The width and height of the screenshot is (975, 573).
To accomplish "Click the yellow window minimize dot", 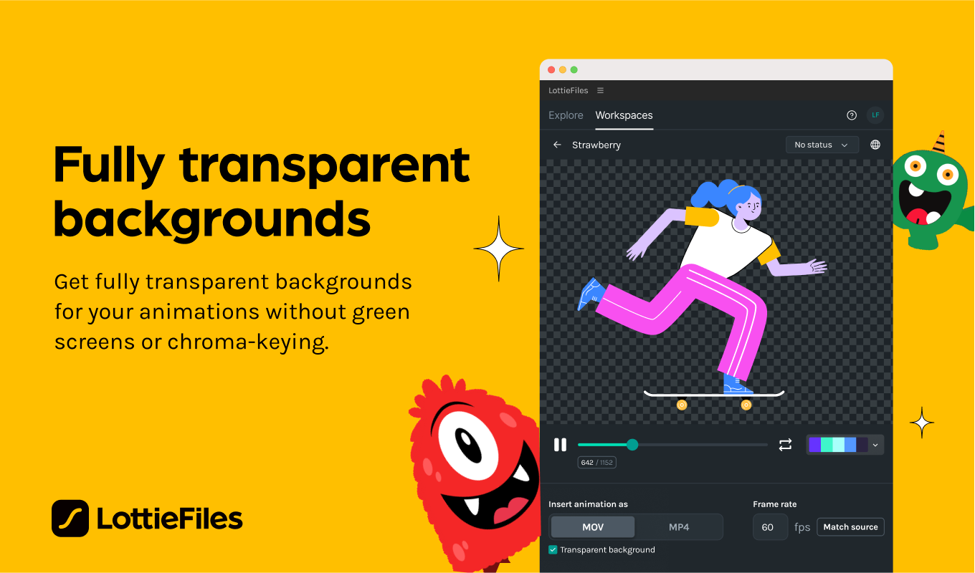I will point(563,69).
